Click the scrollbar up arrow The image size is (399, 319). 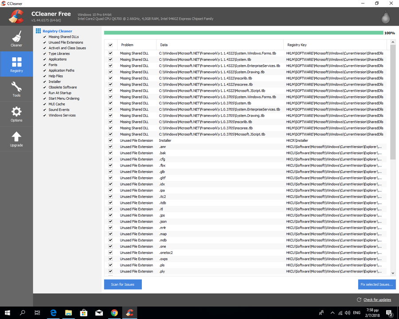point(393,42)
